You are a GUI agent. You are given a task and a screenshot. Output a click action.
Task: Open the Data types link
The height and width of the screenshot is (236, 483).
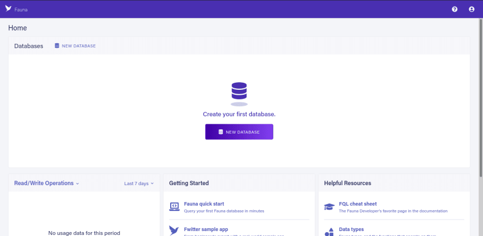[351, 229]
